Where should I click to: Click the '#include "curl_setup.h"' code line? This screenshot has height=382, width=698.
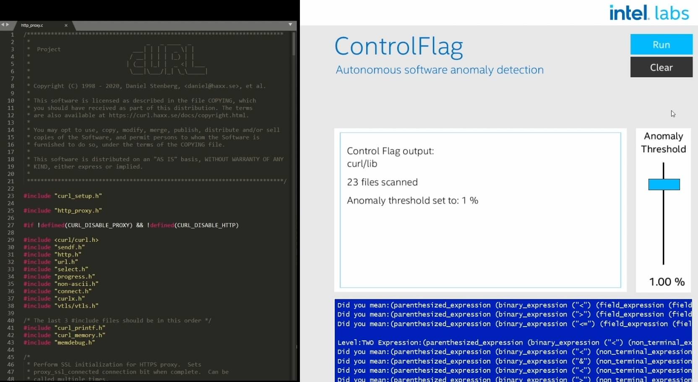coord(63,196)
